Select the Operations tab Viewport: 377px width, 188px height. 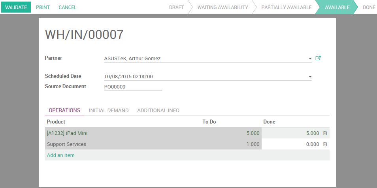64,111
